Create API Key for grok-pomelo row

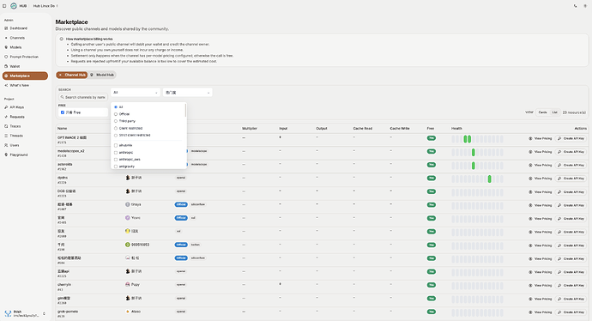pyautogui.click(x=571, y=312)
